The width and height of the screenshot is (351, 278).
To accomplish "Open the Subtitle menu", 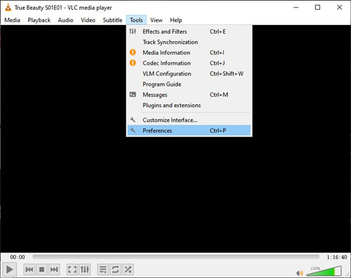I will (x=112, y=20).
